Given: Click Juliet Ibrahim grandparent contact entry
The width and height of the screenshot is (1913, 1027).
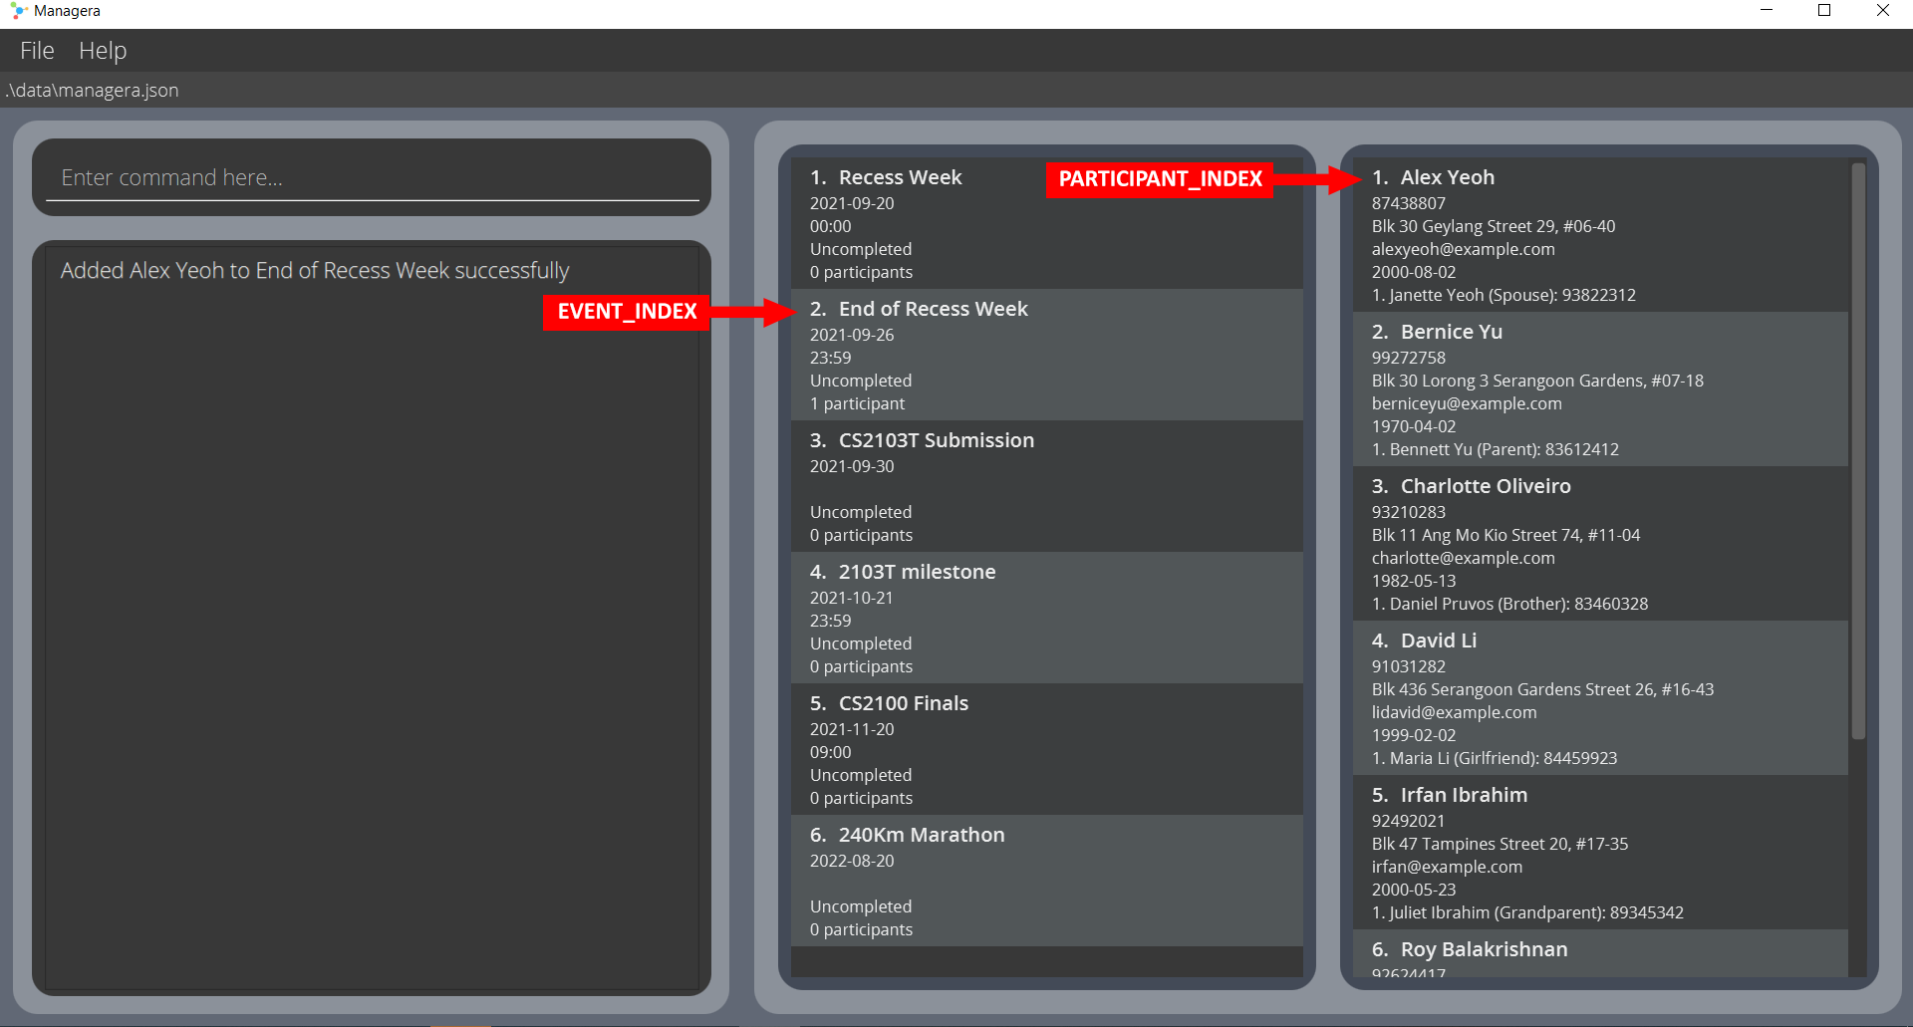Looking at the screenshot, I should (x=1527, y=912).
